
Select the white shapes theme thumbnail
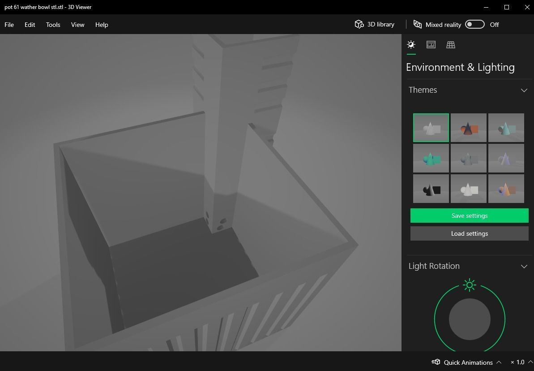click(469, 189)
